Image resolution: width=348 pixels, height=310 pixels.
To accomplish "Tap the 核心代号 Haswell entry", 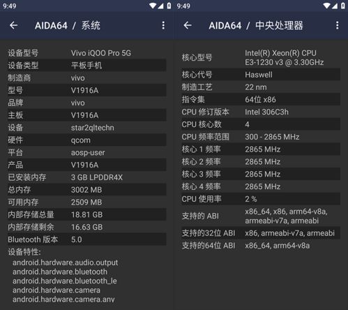I will point(261,75).
